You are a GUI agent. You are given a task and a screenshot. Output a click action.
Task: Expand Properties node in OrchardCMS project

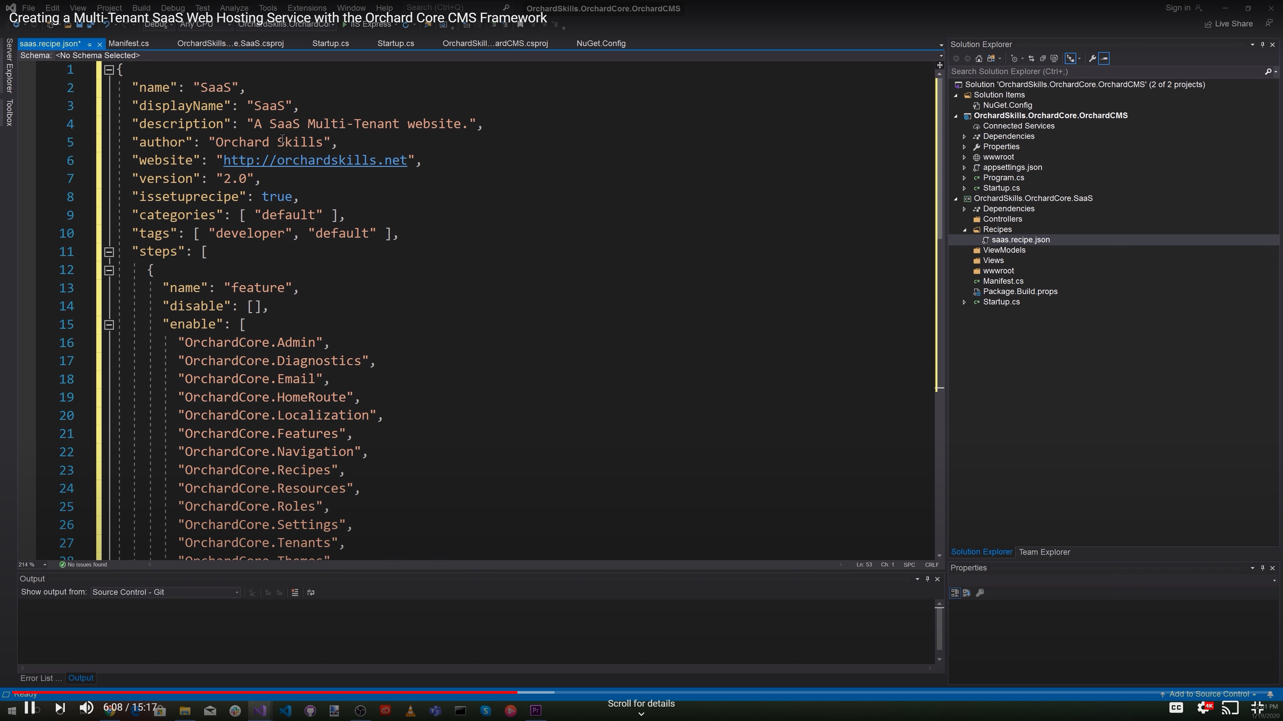[x=965, y=147]
